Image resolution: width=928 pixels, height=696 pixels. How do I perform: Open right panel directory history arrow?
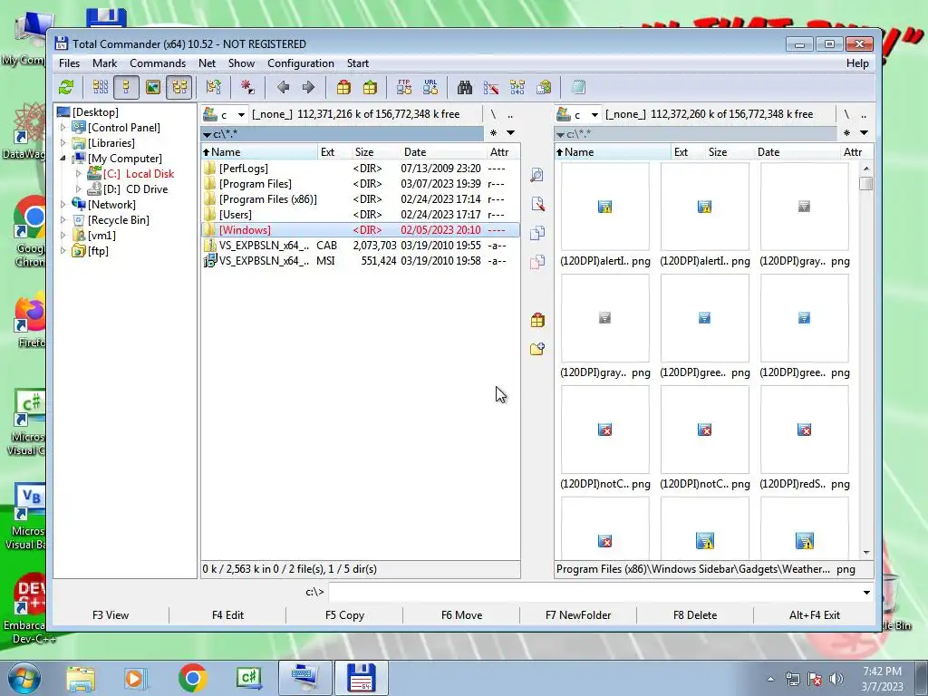click(x=864, y=133)
